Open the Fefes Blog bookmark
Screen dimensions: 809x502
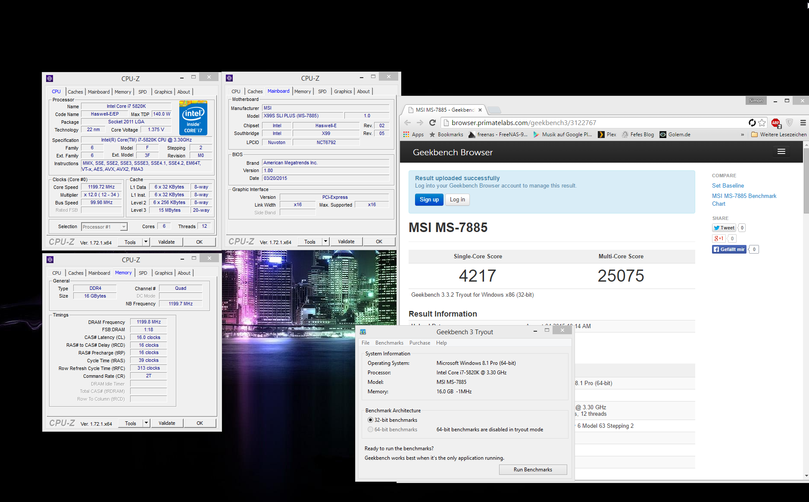point(638,135)
